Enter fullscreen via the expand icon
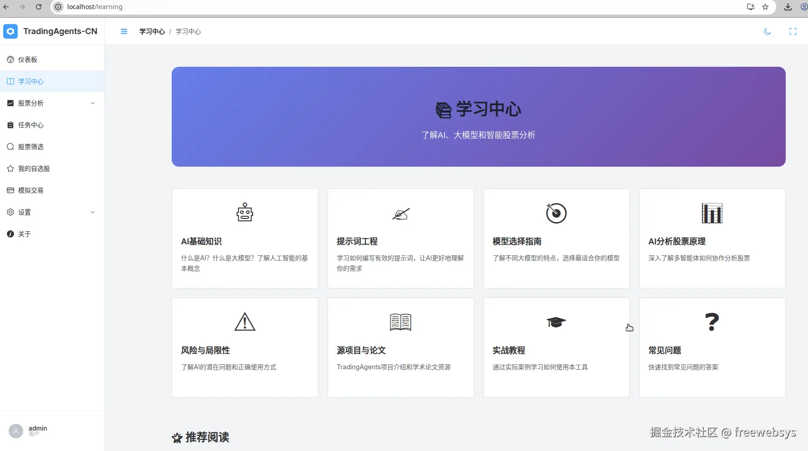The width and height of the screenshot is (808, 451). (793, 31)
